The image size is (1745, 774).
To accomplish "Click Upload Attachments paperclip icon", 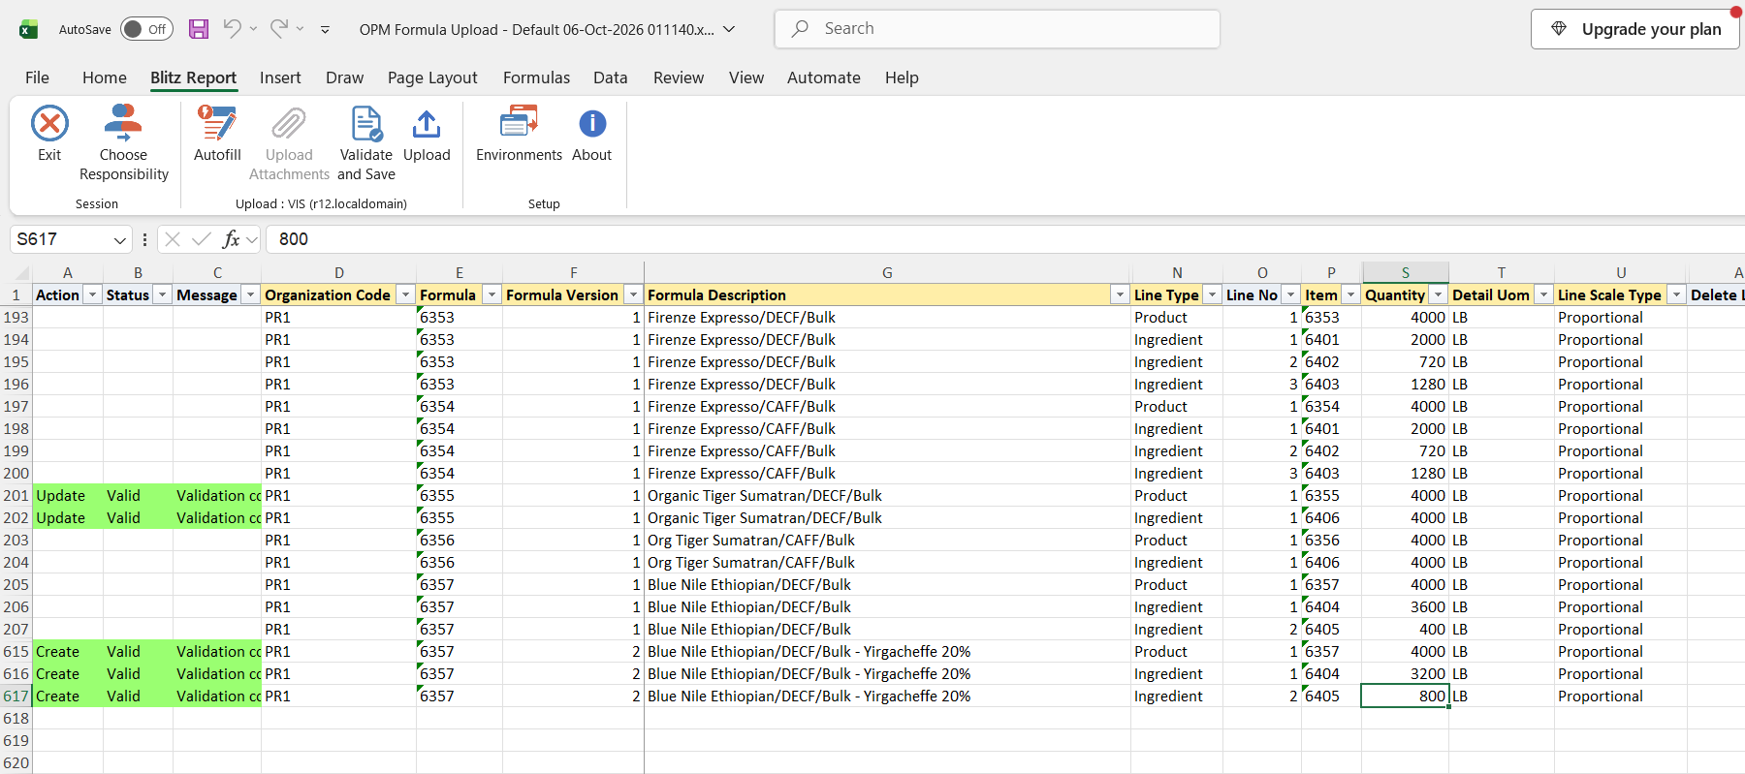I will 289,124.
